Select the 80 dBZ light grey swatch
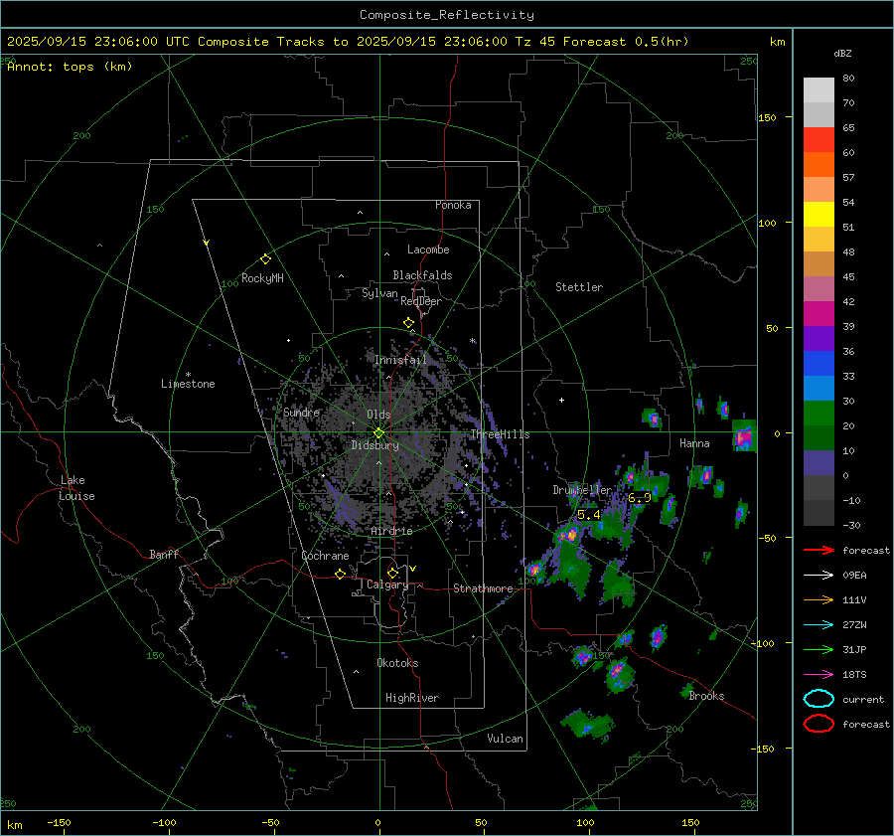 pos(819,89)
